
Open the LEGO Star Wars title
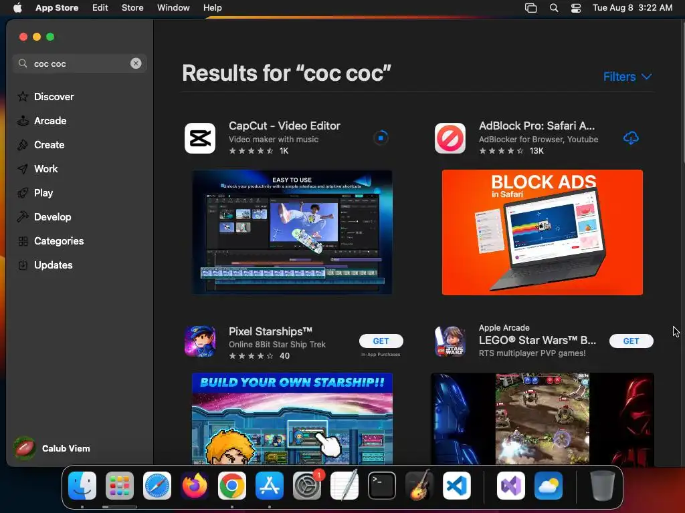537,340
